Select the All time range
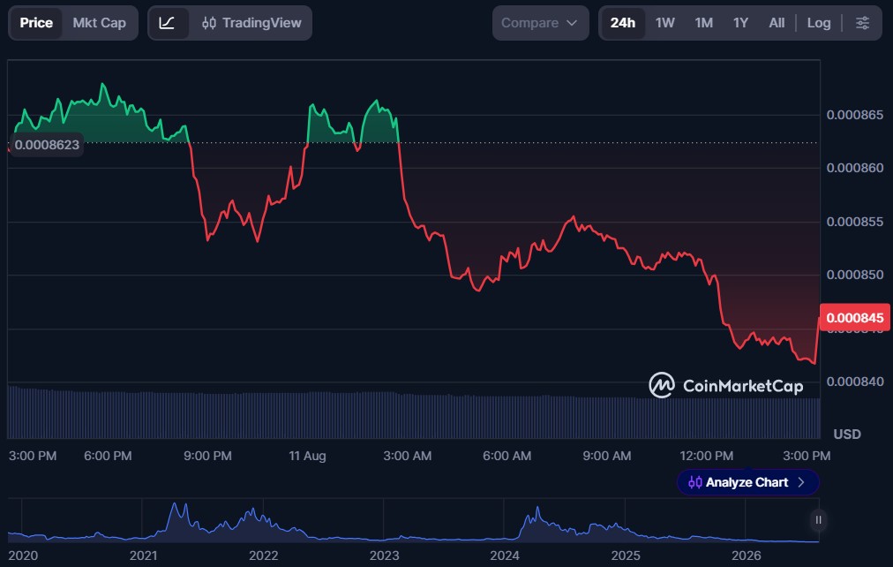 click(x=777, y=23)
